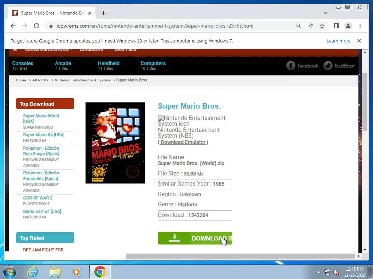Click Learn more about Chrome updates

pyautogui.click(x=338, y=41)
